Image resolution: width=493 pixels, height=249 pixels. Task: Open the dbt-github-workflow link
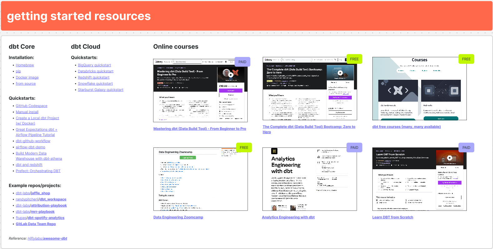[33, 141]
